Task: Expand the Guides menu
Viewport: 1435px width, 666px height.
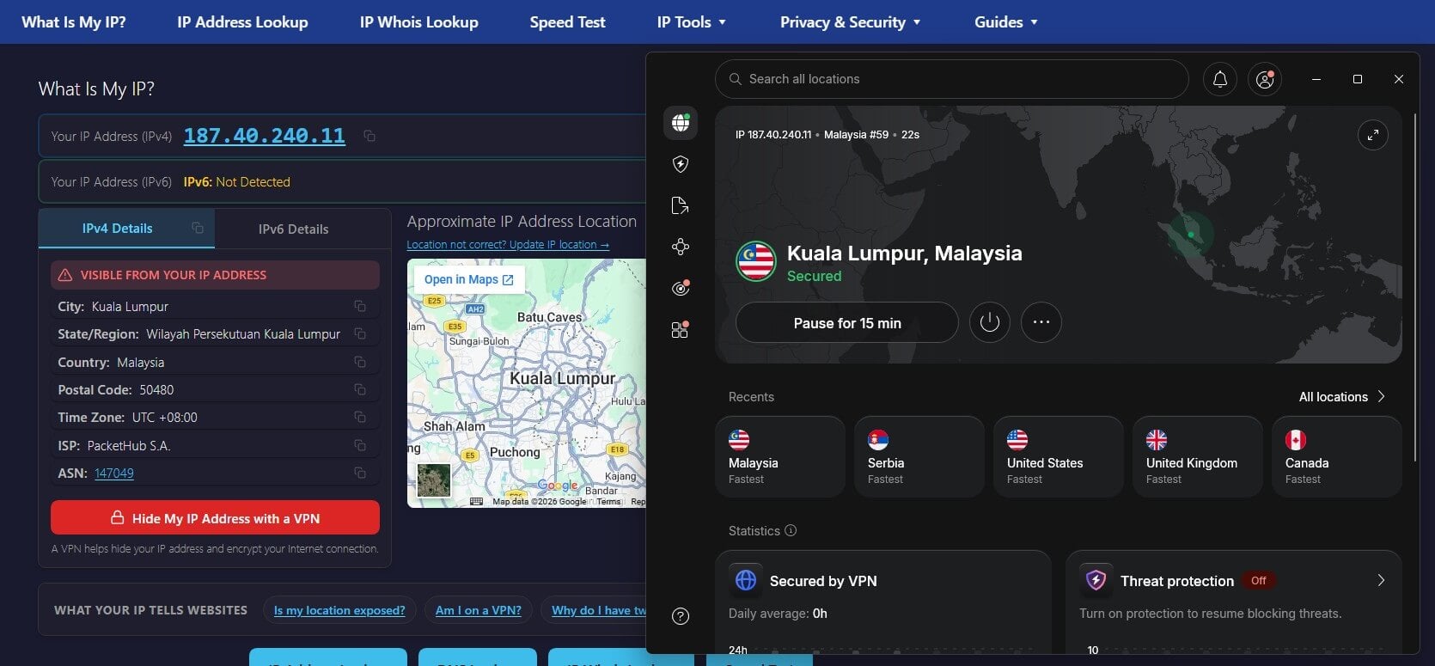Action: tap(1006, 22)
